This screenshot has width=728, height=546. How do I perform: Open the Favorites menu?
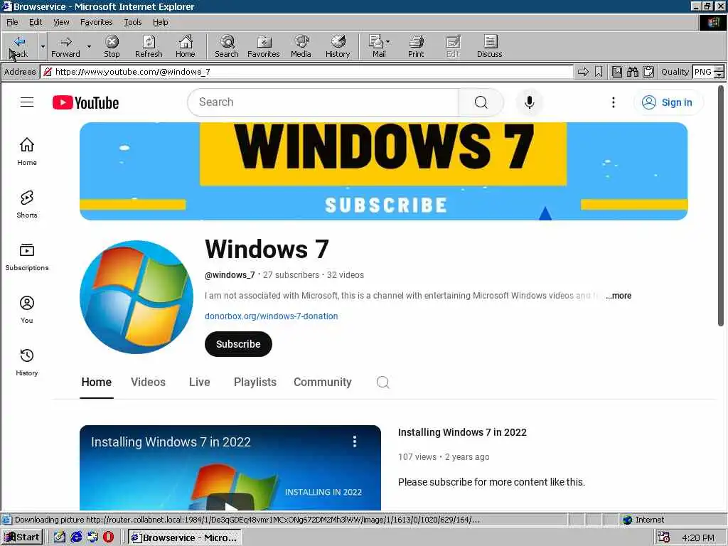(96, 22)
